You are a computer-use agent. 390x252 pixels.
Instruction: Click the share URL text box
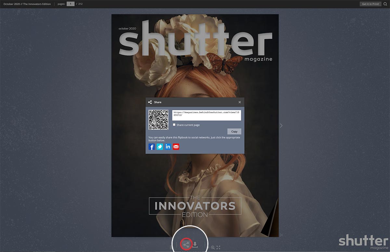tap(206, 115)
